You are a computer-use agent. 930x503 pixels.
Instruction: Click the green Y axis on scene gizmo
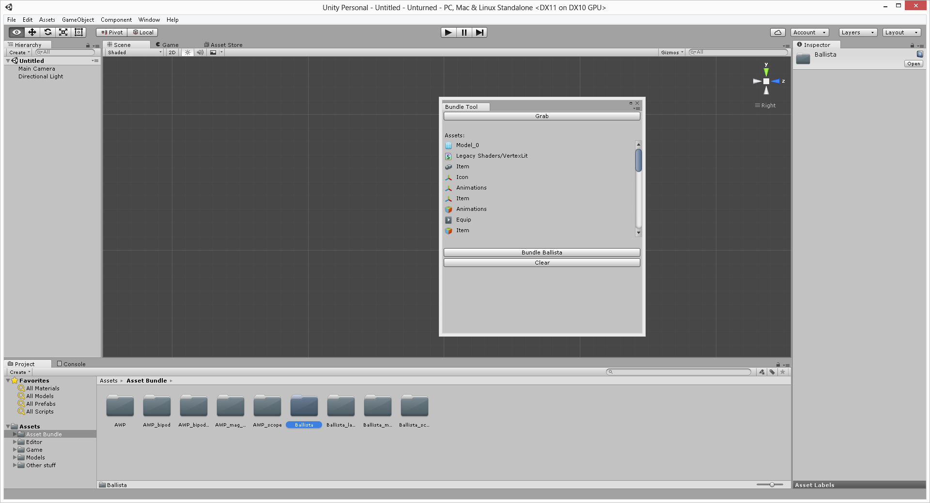(x=766, y=71)
